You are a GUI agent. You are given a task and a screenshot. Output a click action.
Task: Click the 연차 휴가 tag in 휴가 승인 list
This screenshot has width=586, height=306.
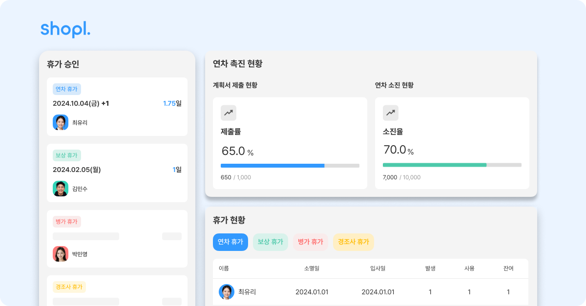pyautogui.click(x=67, y=89)
